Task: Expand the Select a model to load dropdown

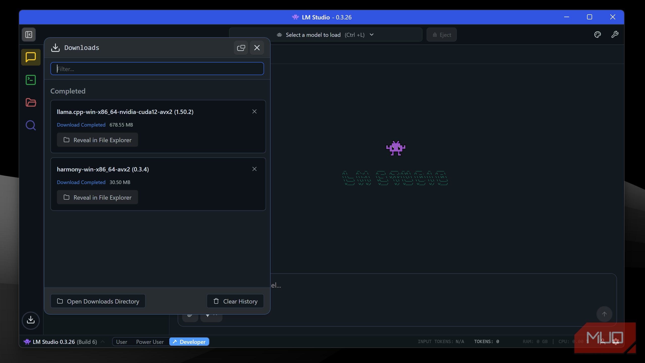Action: [x=325, y=35]
